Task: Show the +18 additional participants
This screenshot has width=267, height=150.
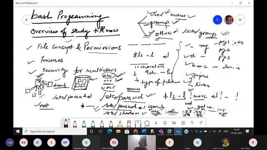Action: 10,142
